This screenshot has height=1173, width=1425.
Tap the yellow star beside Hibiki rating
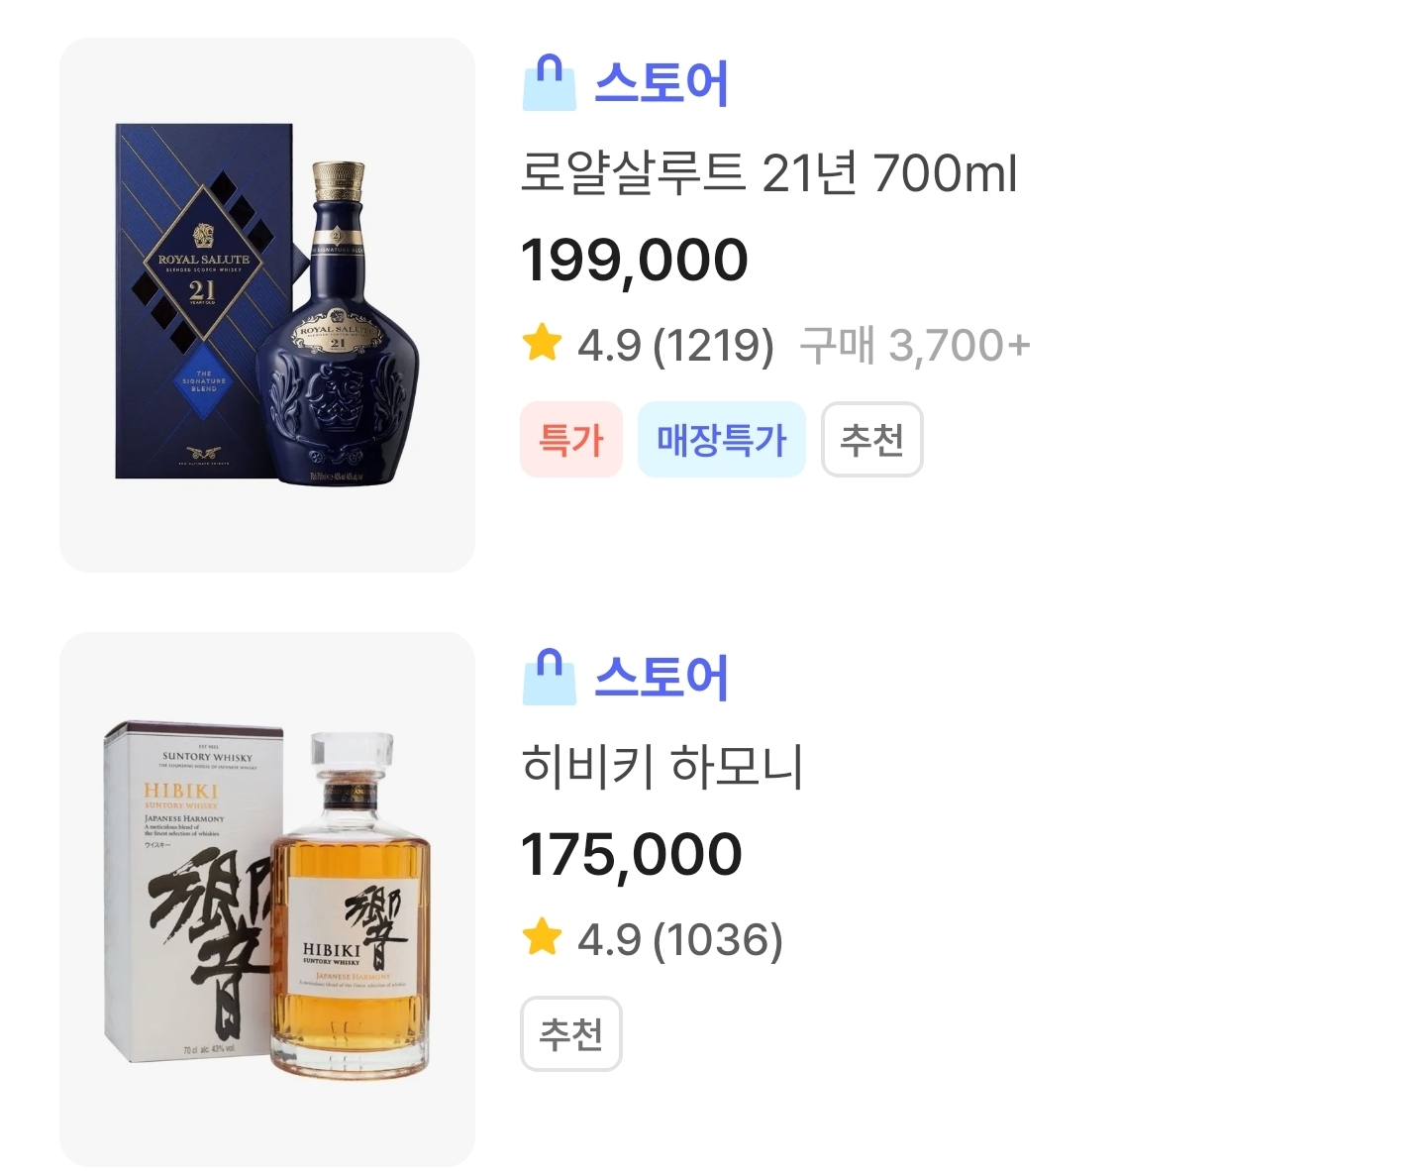(542, 938)
